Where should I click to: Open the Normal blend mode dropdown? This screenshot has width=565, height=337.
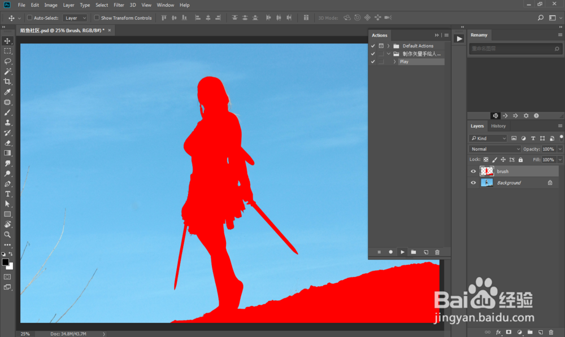point(495,149)
